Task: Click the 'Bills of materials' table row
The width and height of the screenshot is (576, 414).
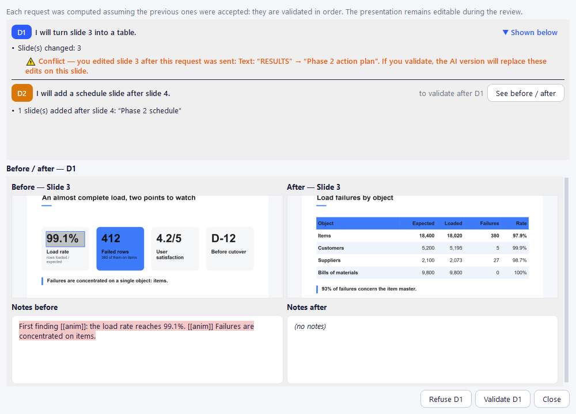Action: [x=422, y=273]
